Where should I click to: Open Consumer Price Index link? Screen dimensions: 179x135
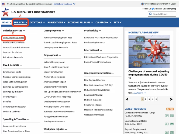13,37
